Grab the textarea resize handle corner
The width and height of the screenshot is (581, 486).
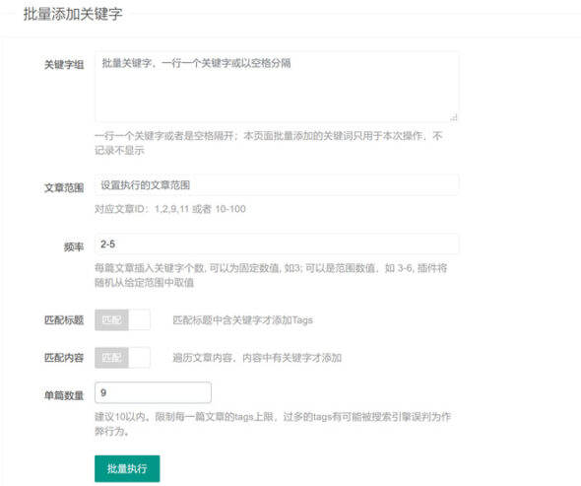coord(454,117)
